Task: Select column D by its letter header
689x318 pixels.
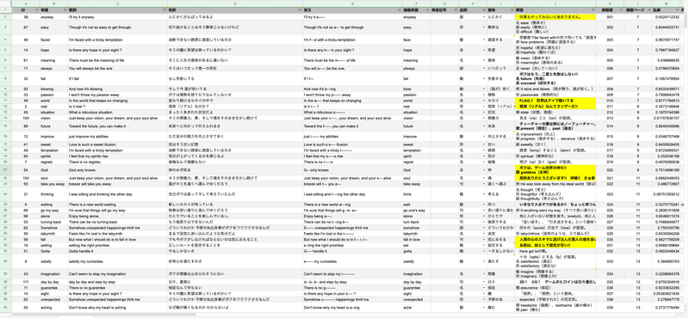Action: (235, 3)
